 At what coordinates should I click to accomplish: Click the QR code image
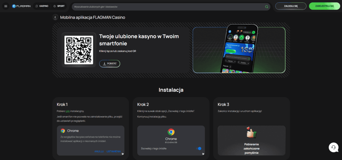(x=79, y=50)
